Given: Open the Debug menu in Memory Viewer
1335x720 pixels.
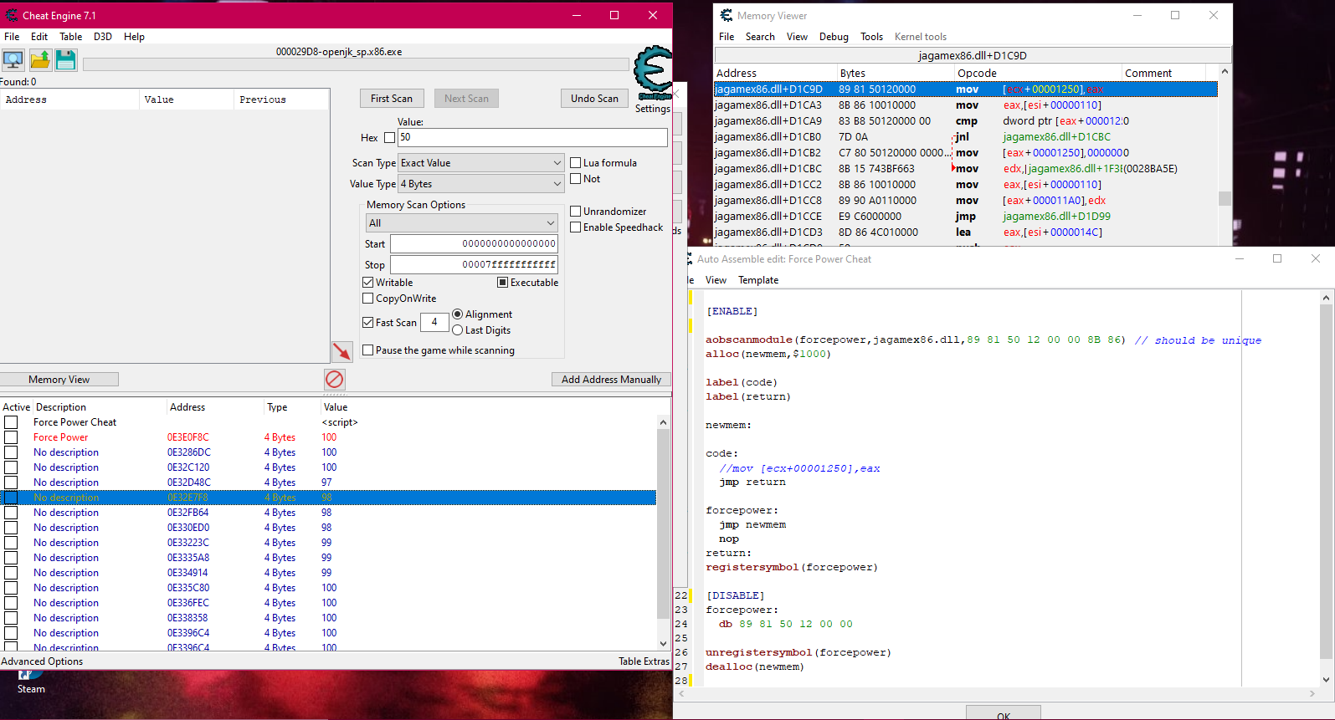Looking at the screenshot, I should pyautogui.click(x=833, y=37).
